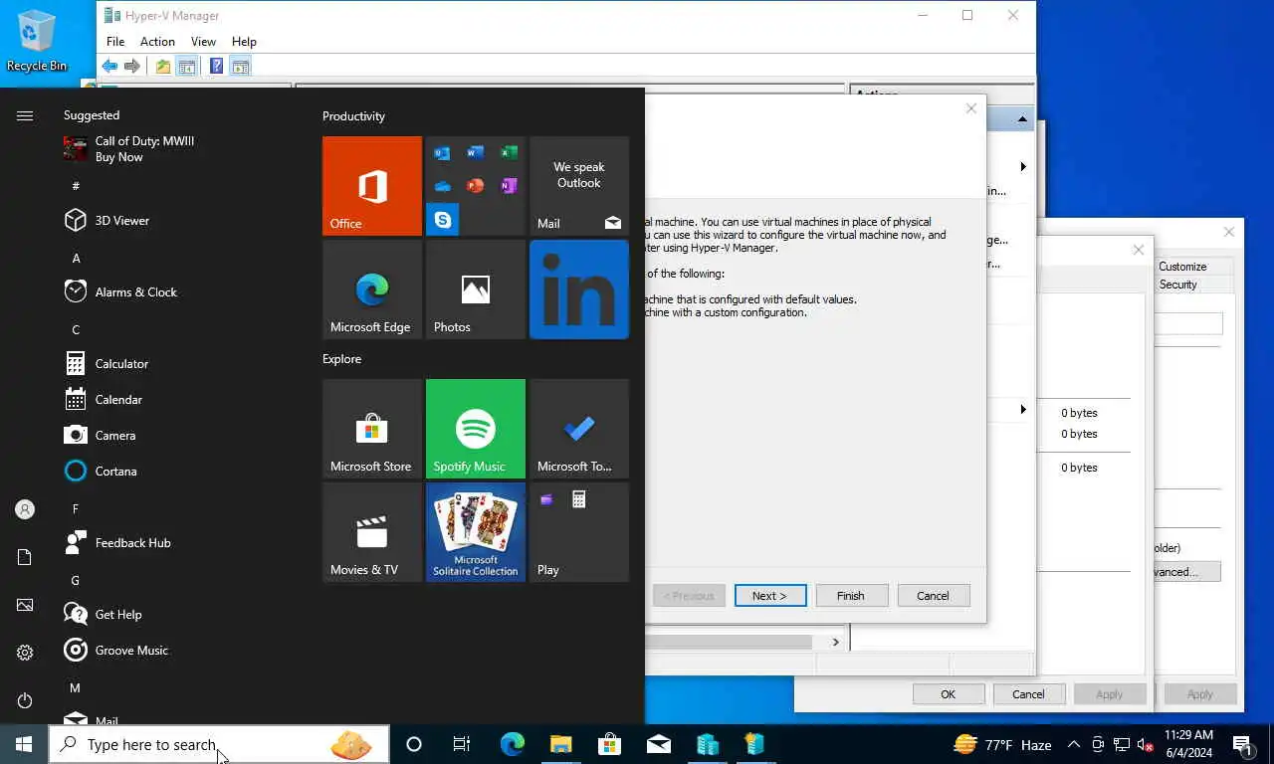
Task: Launch the Office tile in Start menu
Action: [x=372, y=186]
